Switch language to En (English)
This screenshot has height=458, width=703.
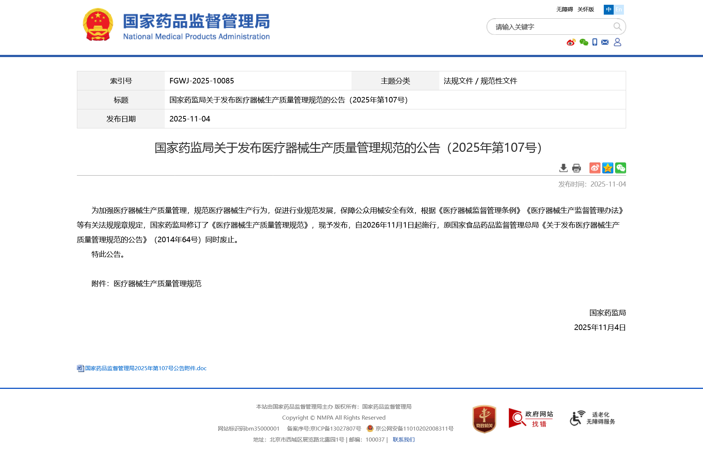coord(619,10)
